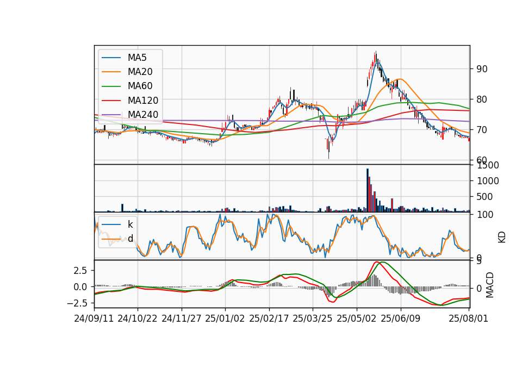Click the MA20 orange line peak near 25/06/09
This screenshot has height=375, width=522.
pyautogui.click(x=400, y=79)
